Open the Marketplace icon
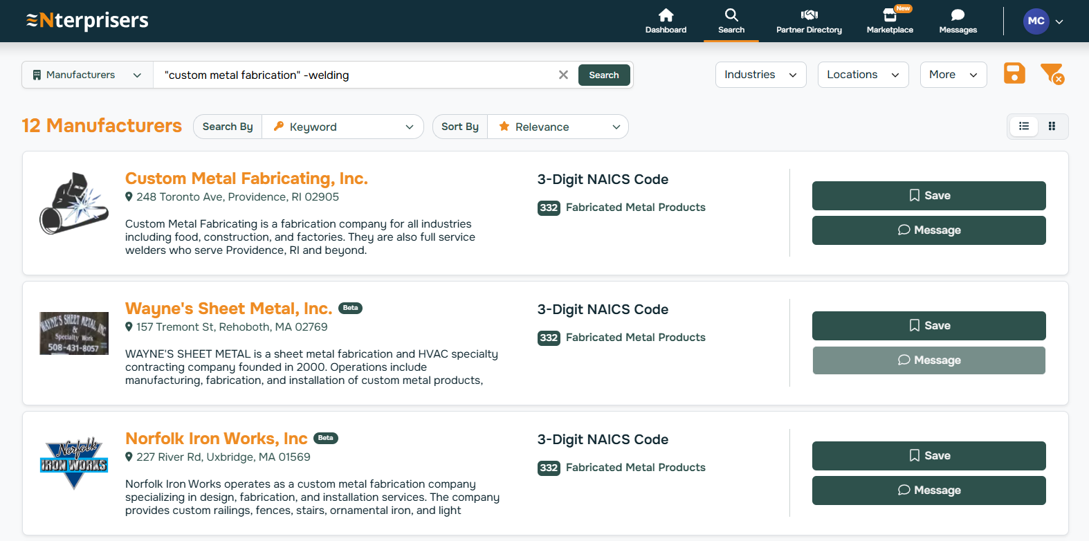 coord(890,16)
